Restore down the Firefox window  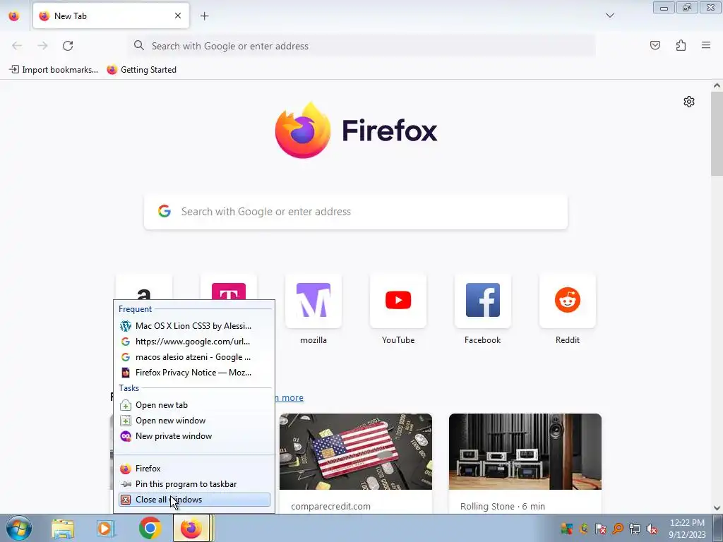[x=687, y=7]
